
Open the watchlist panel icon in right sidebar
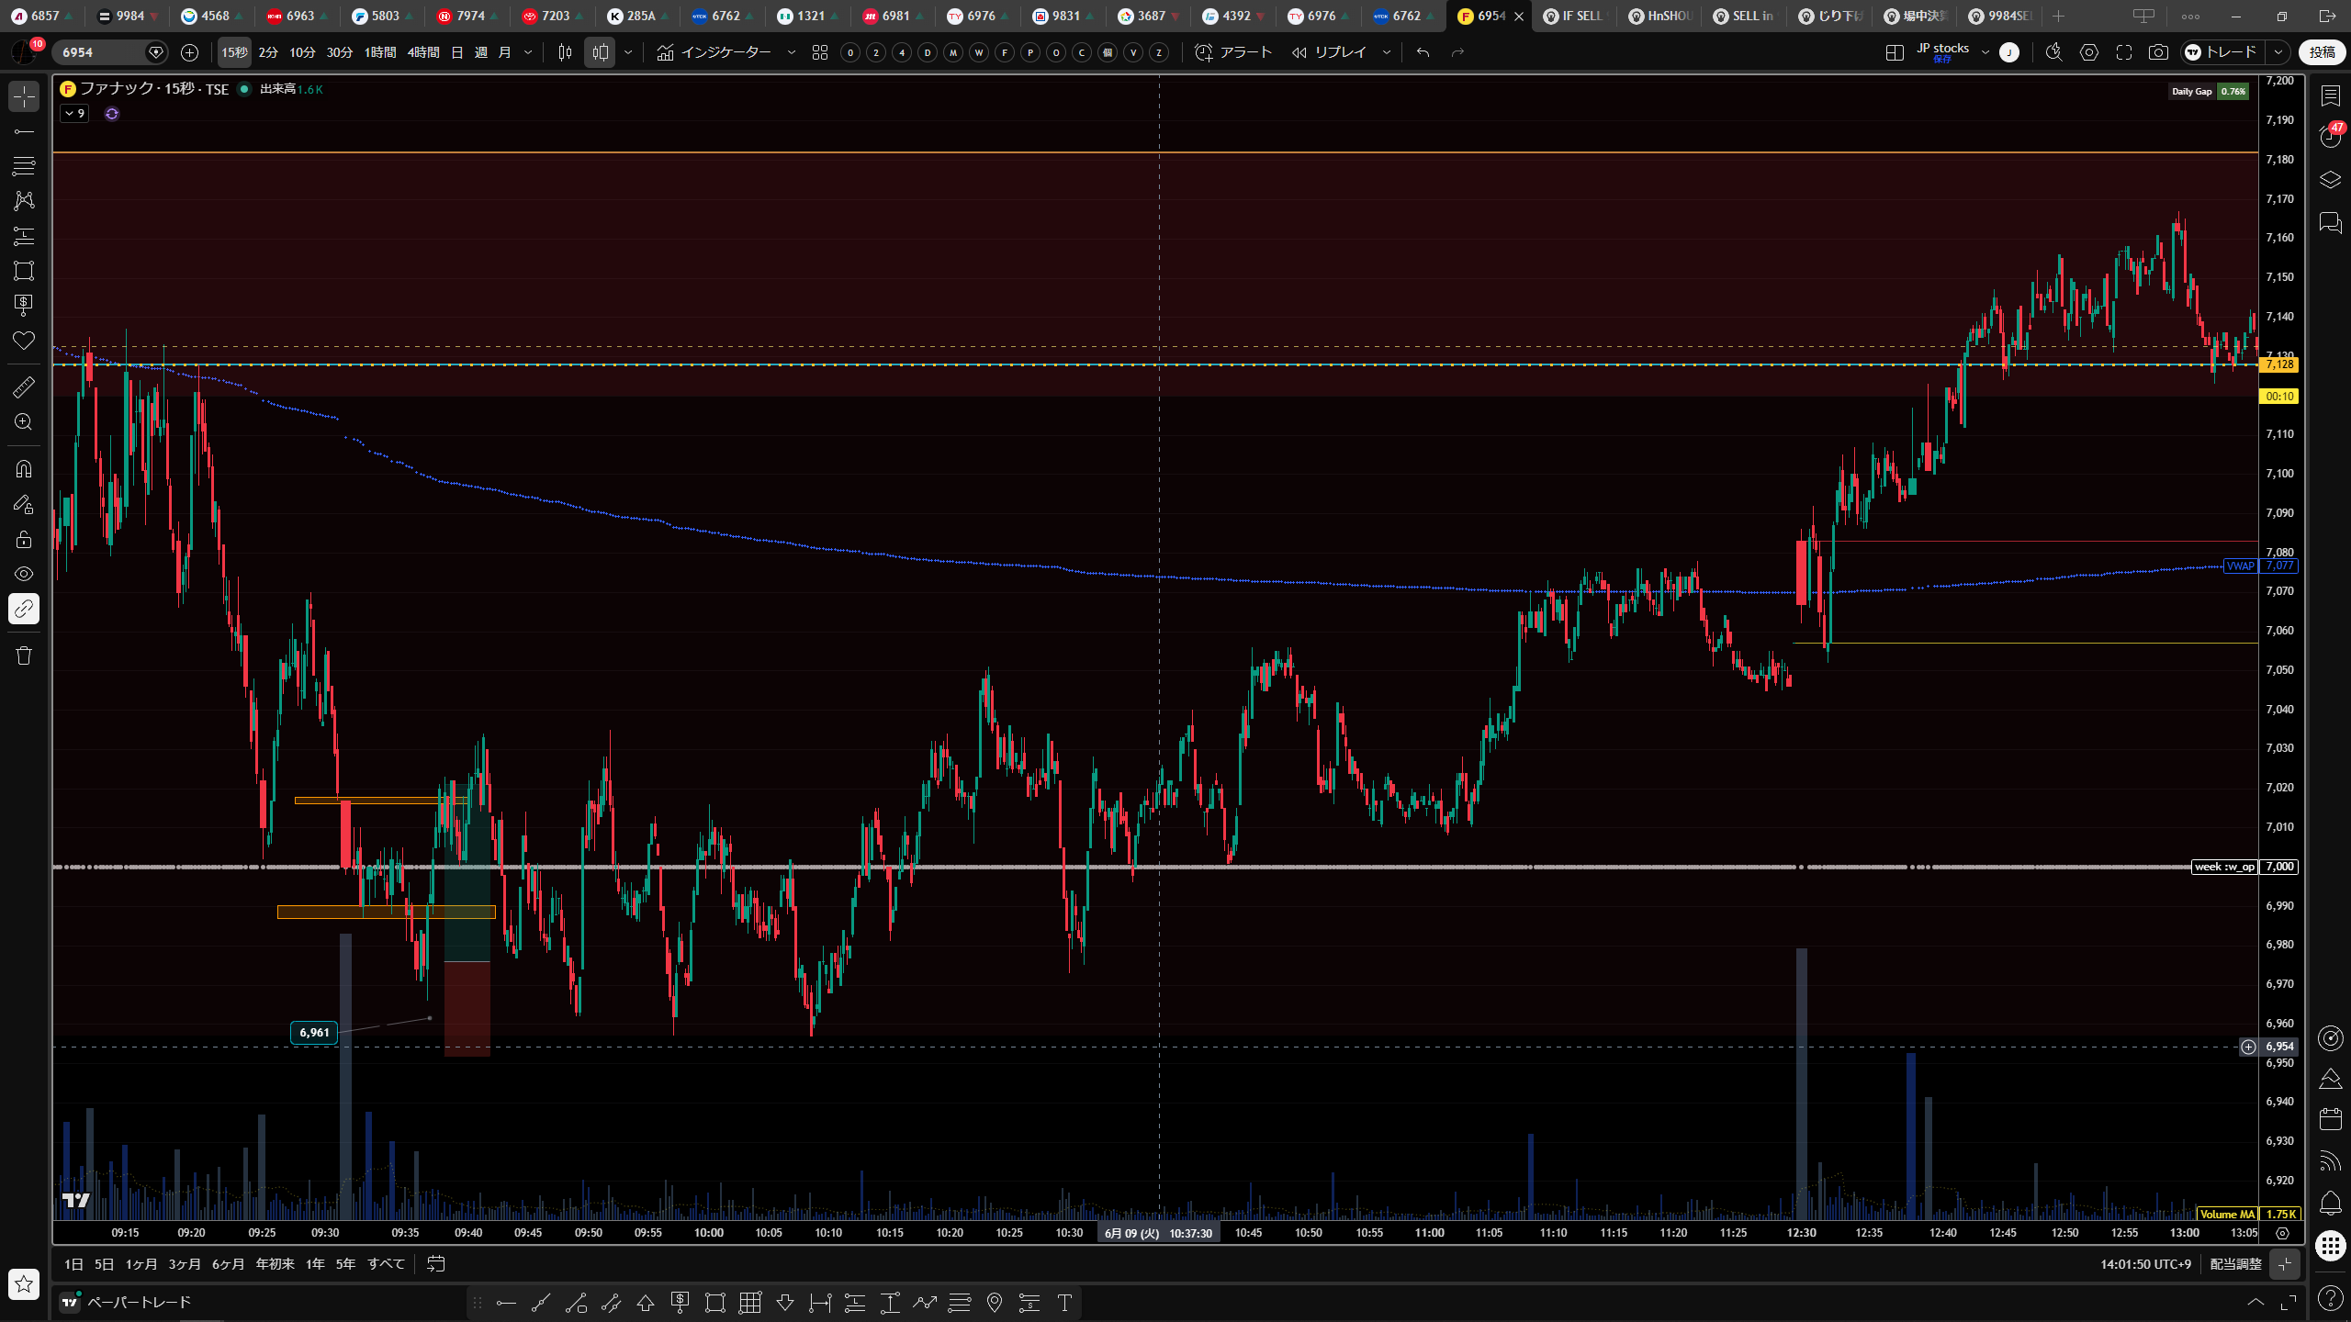(2331, 96)
